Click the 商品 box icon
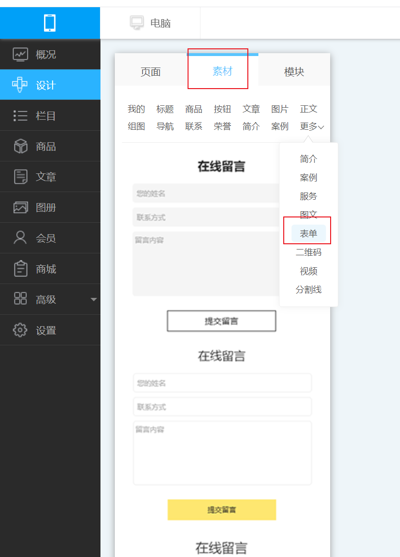This screenshot has width=400, height=557. pyautogui.click(x=21, y=146)
